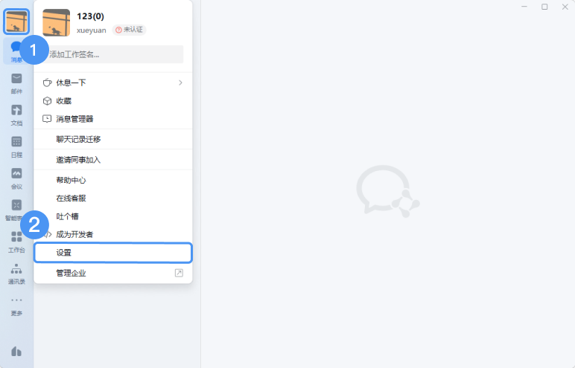Open 帮助中心 from the menu
The image size is (575, 368).
(113, 180)
